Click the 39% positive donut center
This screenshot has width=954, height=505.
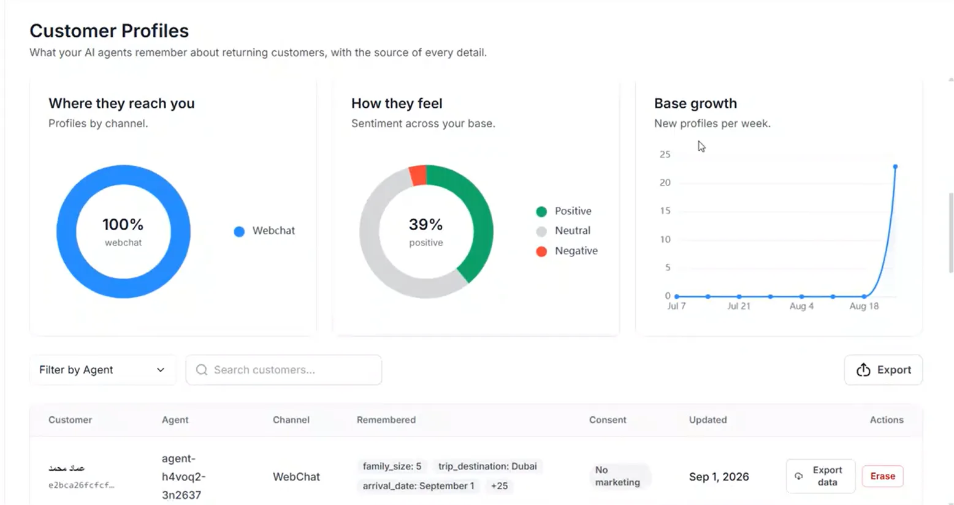426,231
